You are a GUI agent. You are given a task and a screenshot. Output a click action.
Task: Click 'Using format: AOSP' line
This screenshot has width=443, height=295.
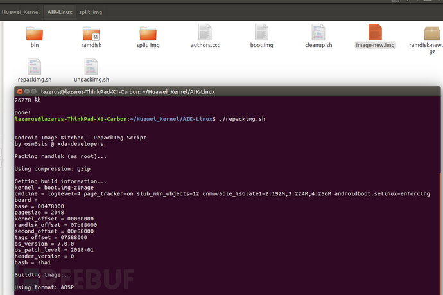(44, 287)
